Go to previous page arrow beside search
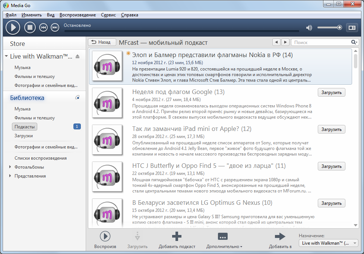 tap(276, 42)
